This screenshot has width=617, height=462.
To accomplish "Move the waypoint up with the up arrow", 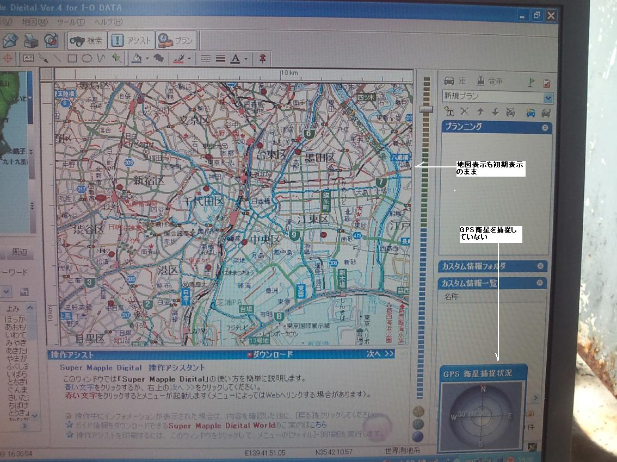I will [480, 111].
